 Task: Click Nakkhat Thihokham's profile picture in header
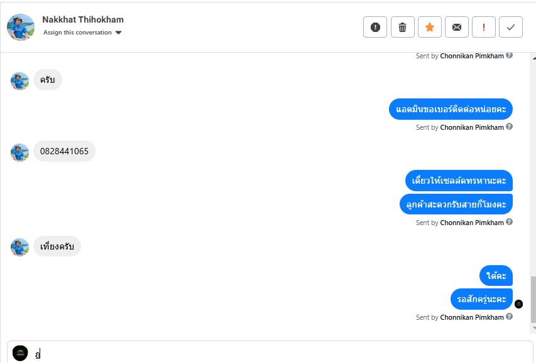tap(20, 27)
